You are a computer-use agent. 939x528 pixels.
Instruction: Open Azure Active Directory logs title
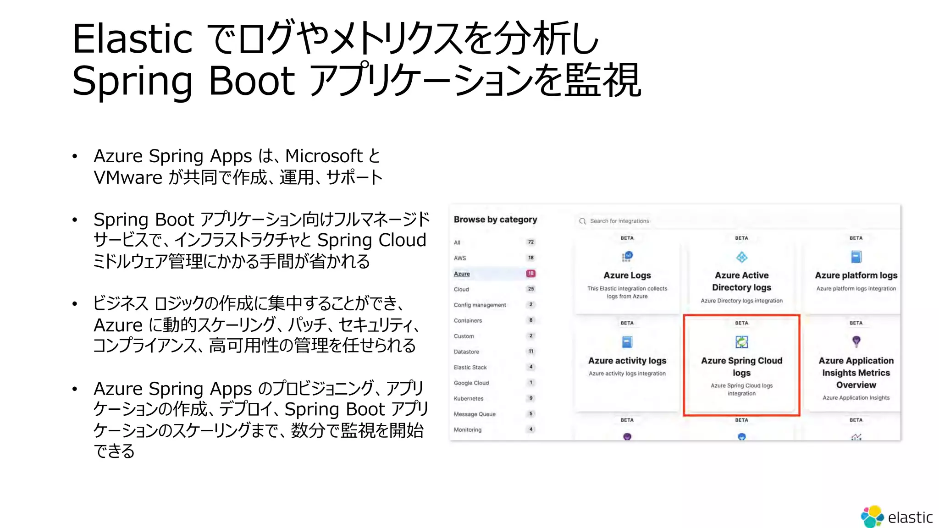tap(741, 281)
